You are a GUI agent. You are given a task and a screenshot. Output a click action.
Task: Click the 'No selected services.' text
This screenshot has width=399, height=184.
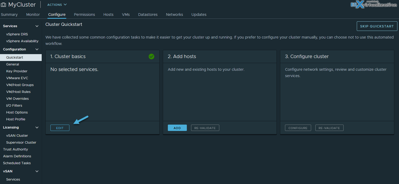click(74, 69)
